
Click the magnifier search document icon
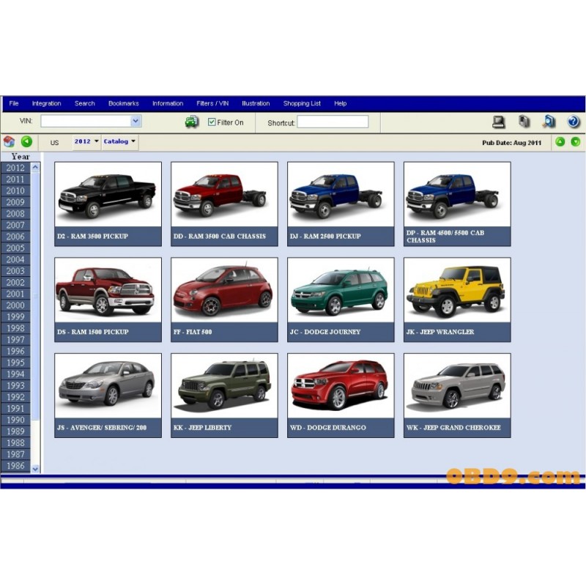(x=549, y=122)
